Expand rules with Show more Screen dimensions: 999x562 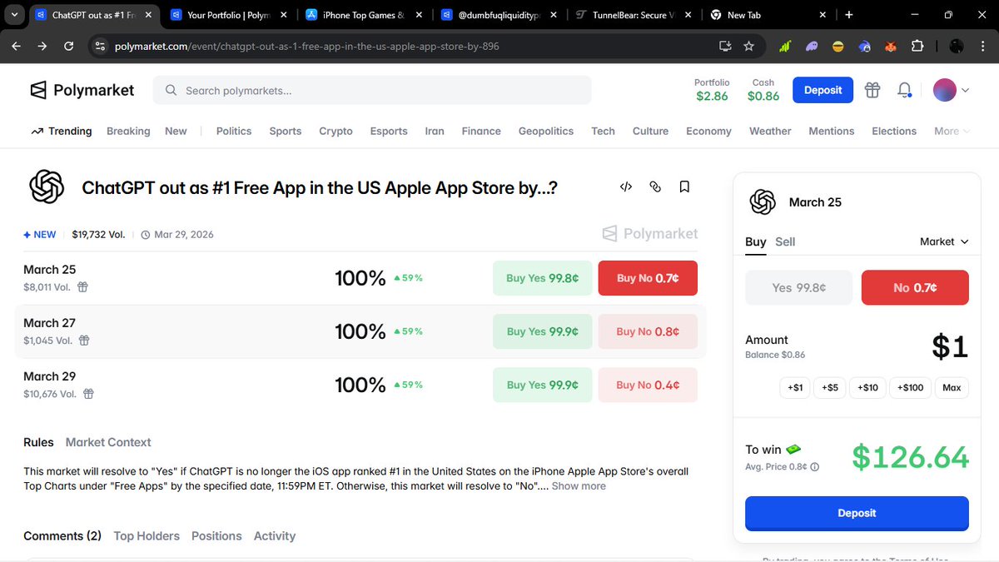point(578,486)
